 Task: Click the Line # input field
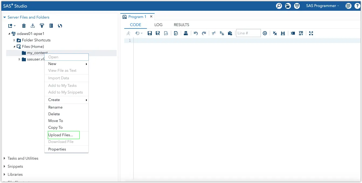(248, 33)
